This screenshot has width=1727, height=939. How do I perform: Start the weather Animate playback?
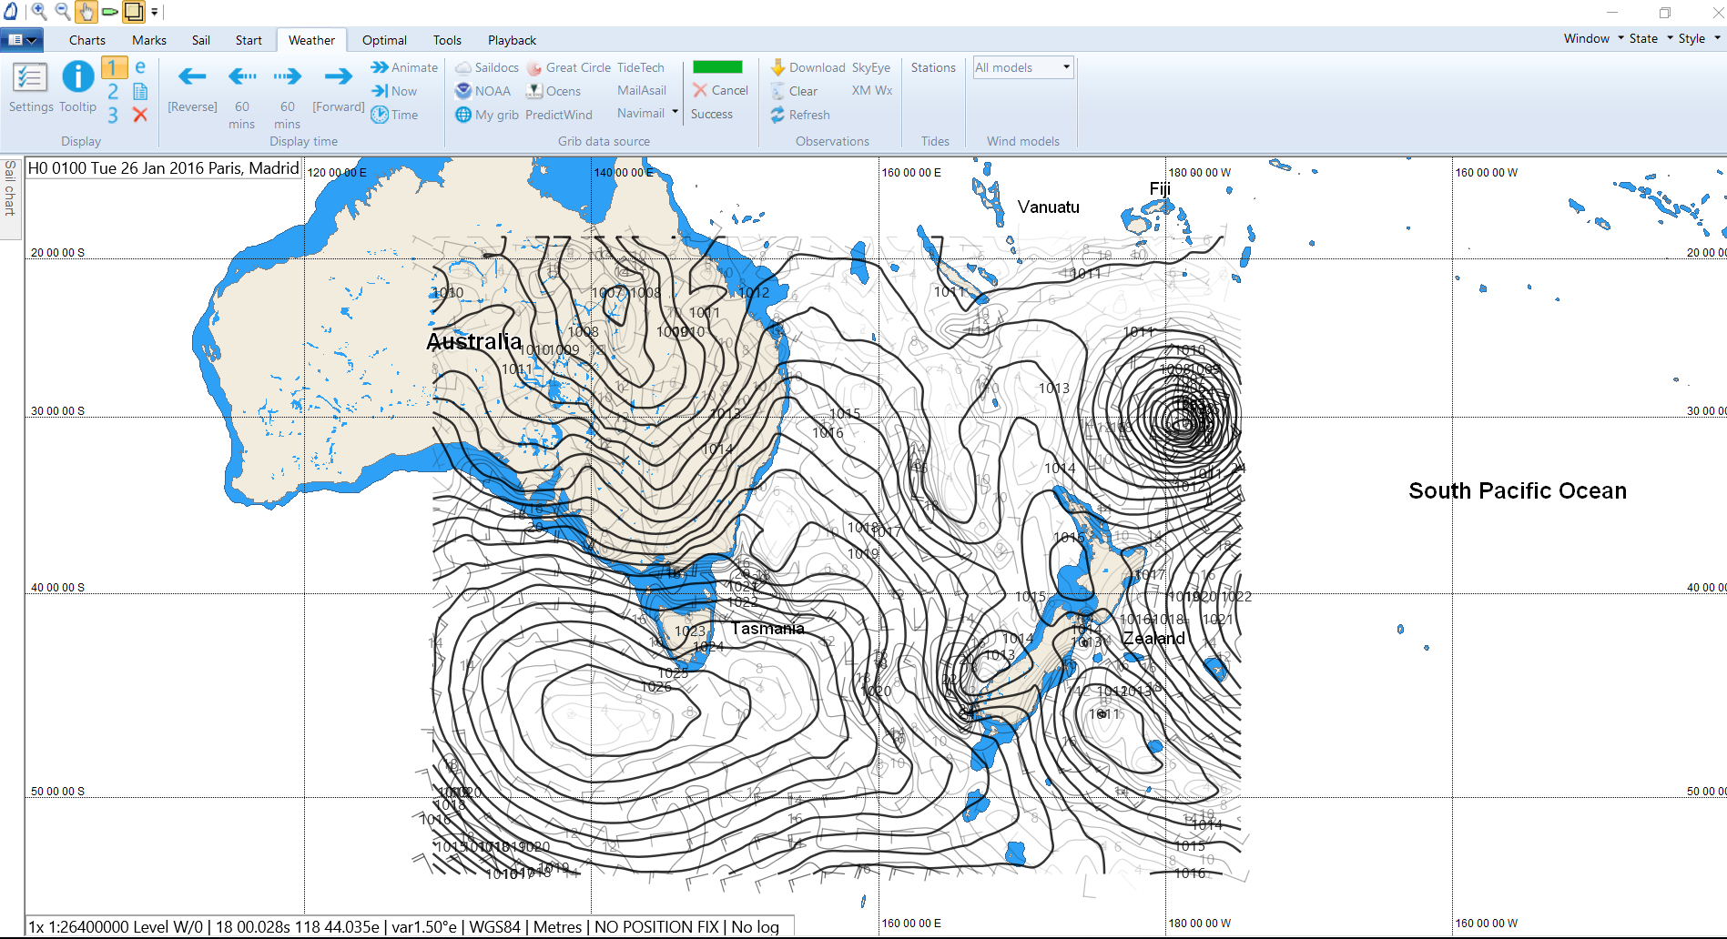404,67
